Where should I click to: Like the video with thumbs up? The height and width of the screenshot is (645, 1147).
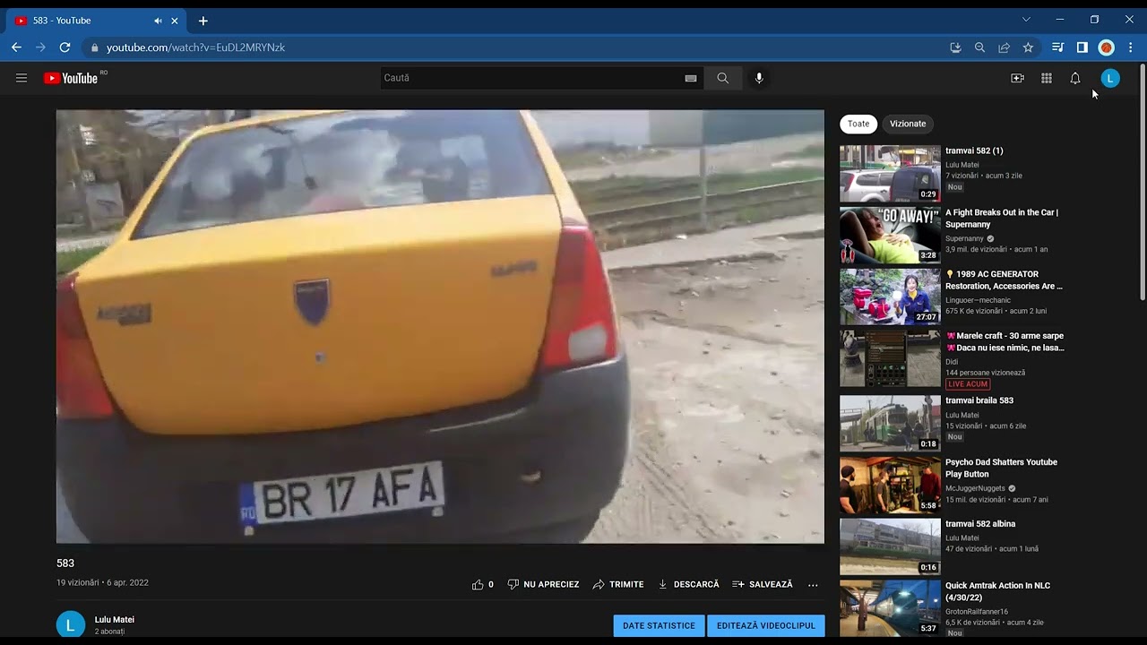[483, 584]
